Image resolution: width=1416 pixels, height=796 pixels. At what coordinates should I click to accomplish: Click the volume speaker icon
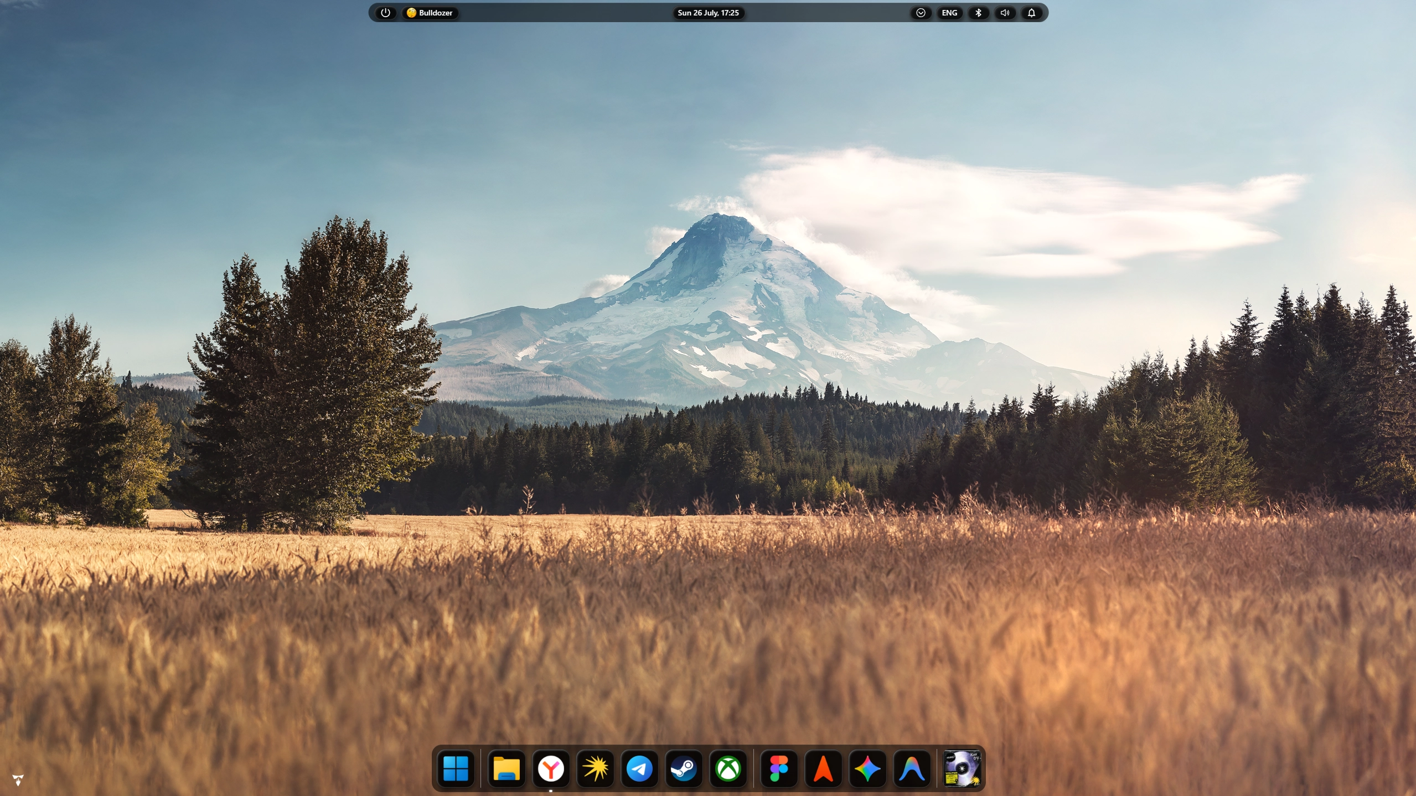click(x=1005, y=13)
